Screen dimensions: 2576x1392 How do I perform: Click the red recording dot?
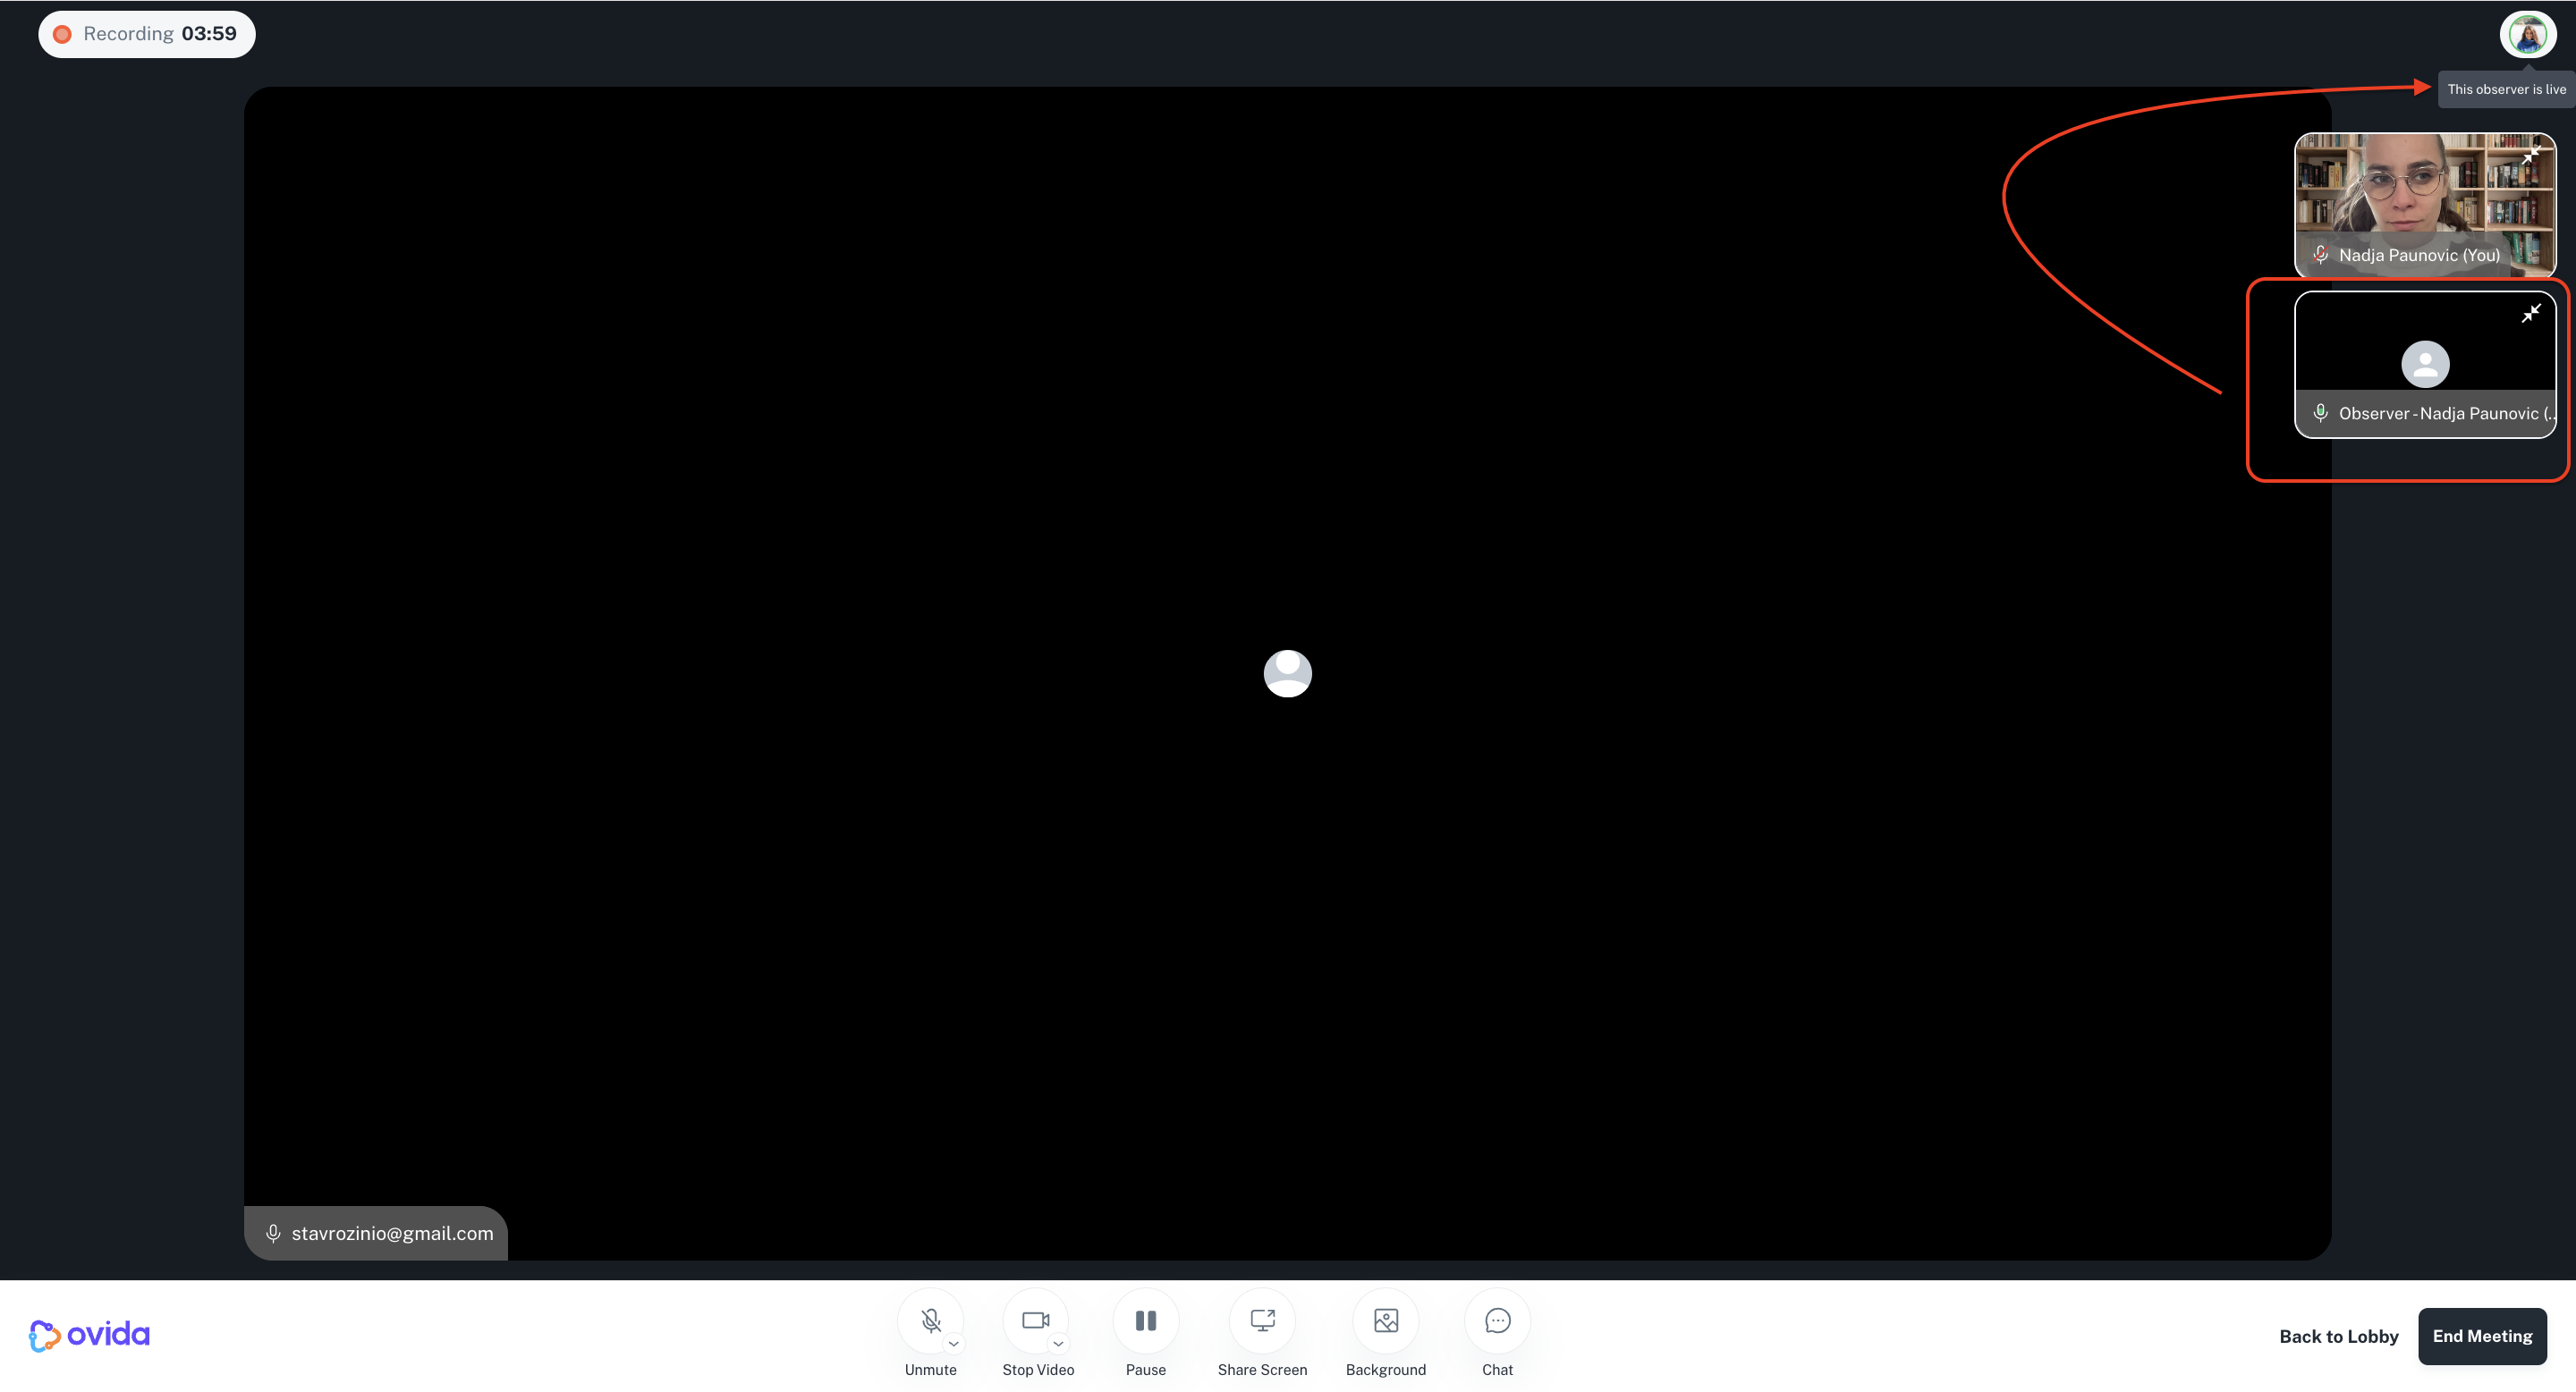62,34
